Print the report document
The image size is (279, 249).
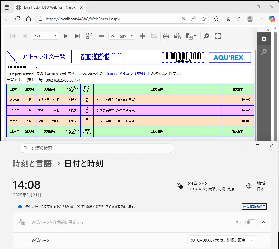point(166,36)
